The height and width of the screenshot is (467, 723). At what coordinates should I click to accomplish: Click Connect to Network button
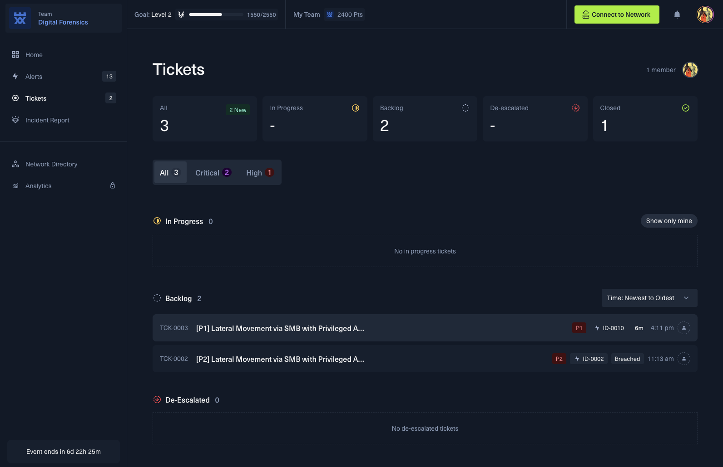pos(616,15)
